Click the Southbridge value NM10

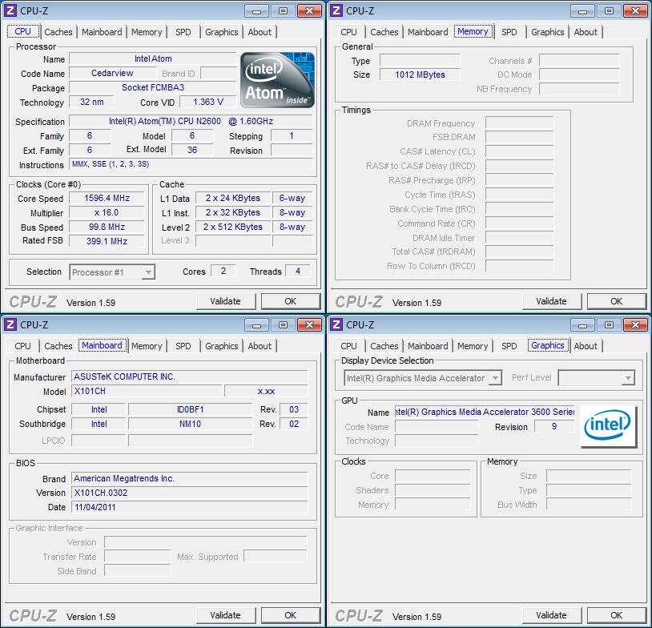click(191, 424)
